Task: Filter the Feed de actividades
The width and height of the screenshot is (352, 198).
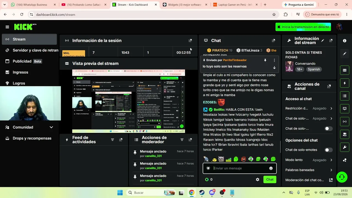Action: point(112,140)
